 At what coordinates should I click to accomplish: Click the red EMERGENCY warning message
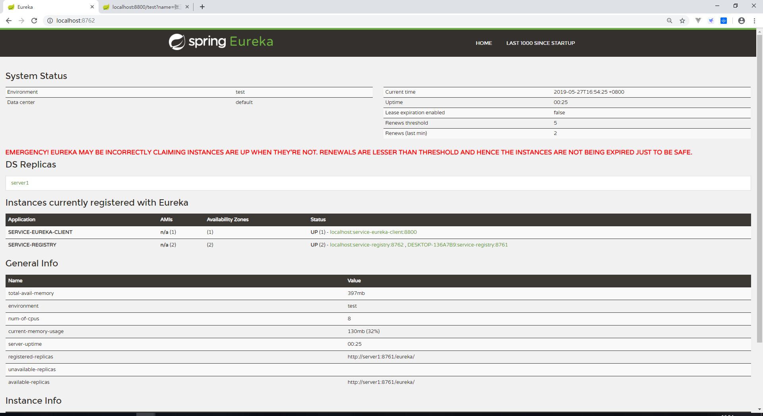(349, 152)
